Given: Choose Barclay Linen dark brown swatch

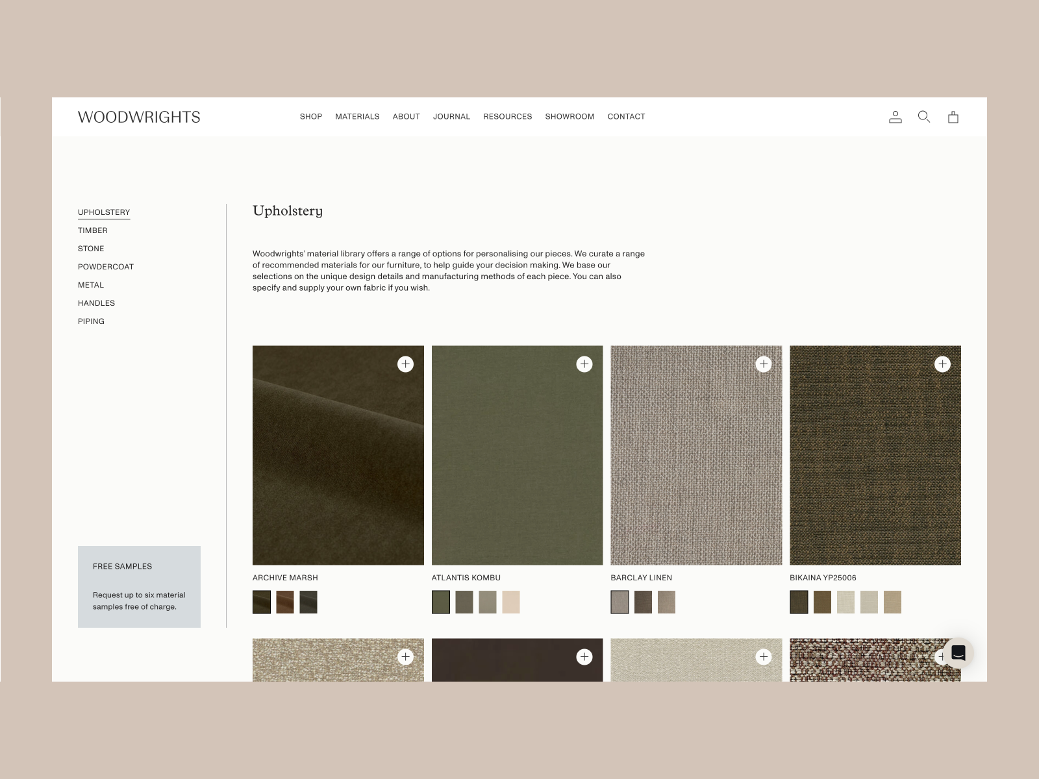Looking at the screenshot, I should pos(643,602).
